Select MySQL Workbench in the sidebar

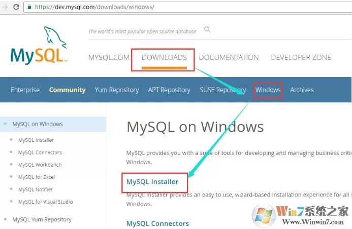[40, 165]
